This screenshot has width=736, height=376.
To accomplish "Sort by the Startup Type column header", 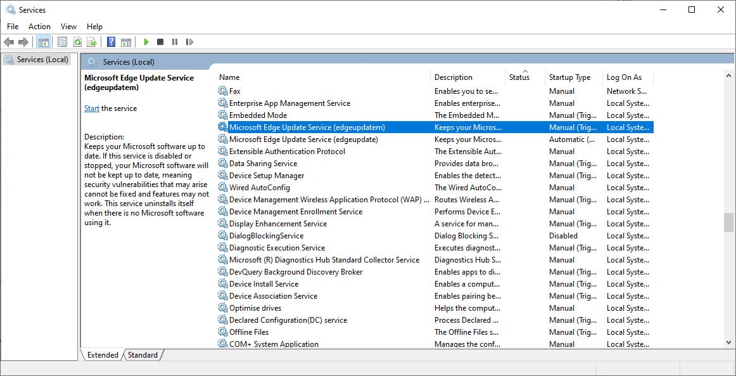I will [x=569, y=77].
